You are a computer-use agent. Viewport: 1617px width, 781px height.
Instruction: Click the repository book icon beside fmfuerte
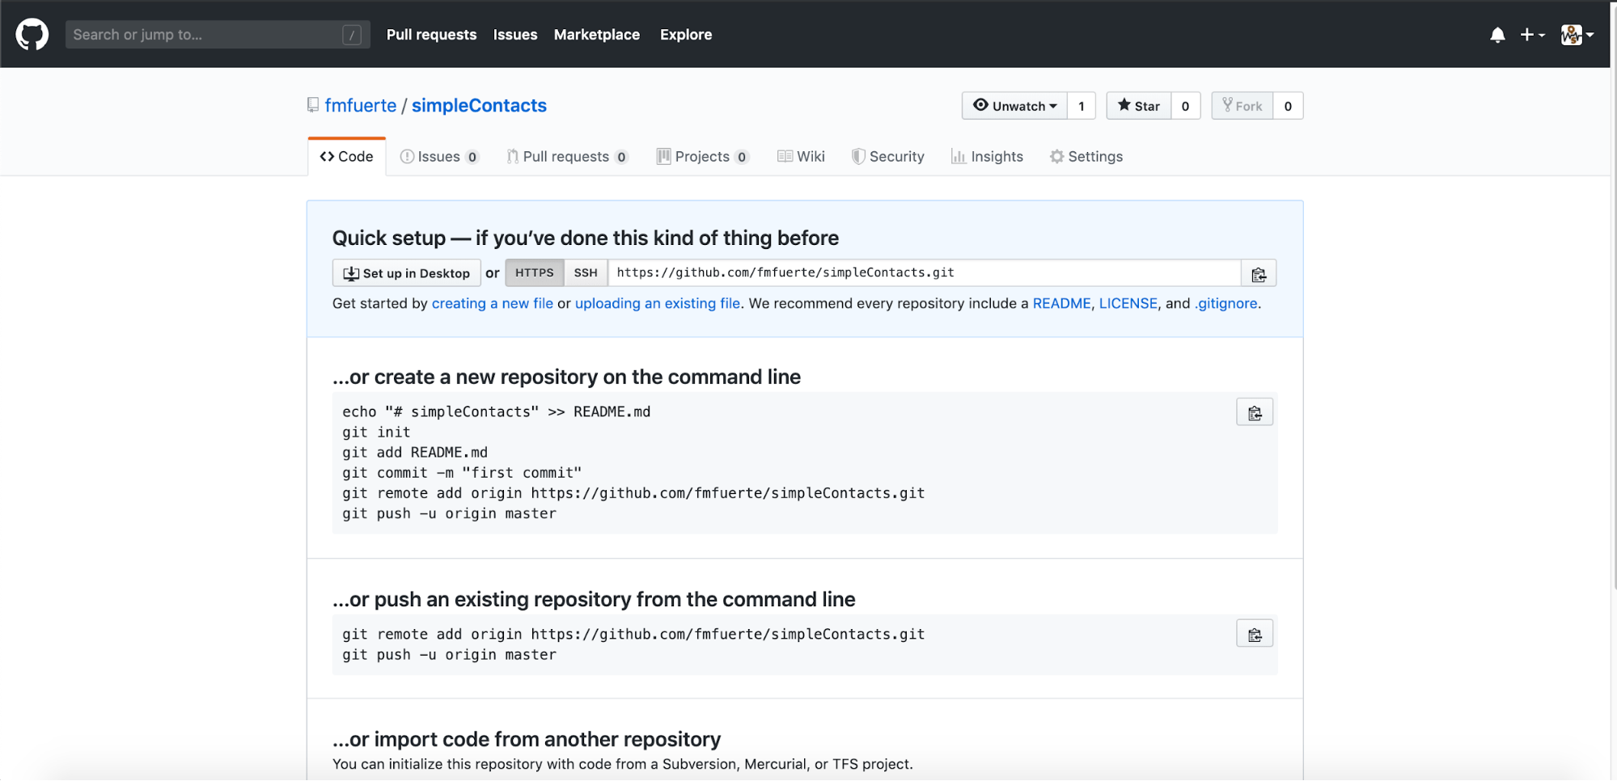coord(312,105)
